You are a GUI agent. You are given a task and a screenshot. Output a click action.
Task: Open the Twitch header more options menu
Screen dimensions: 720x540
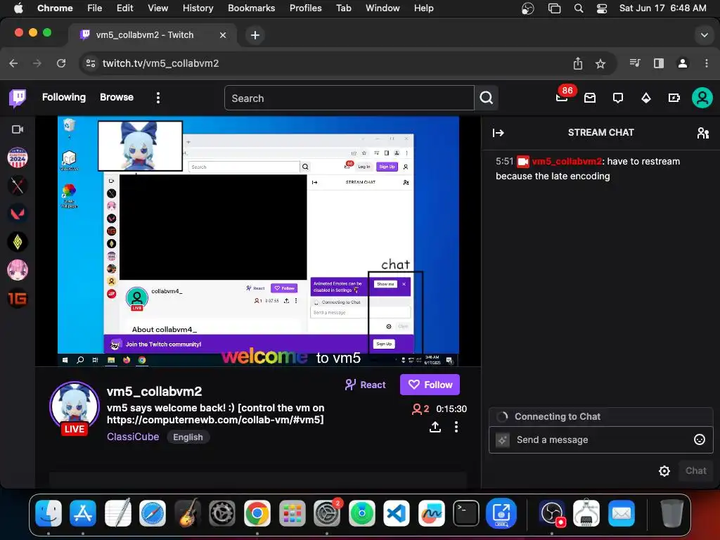(158, 98)
